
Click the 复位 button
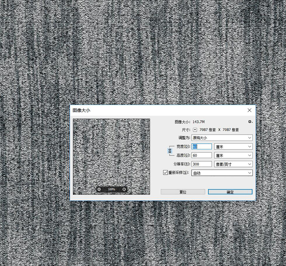[183, 192]
